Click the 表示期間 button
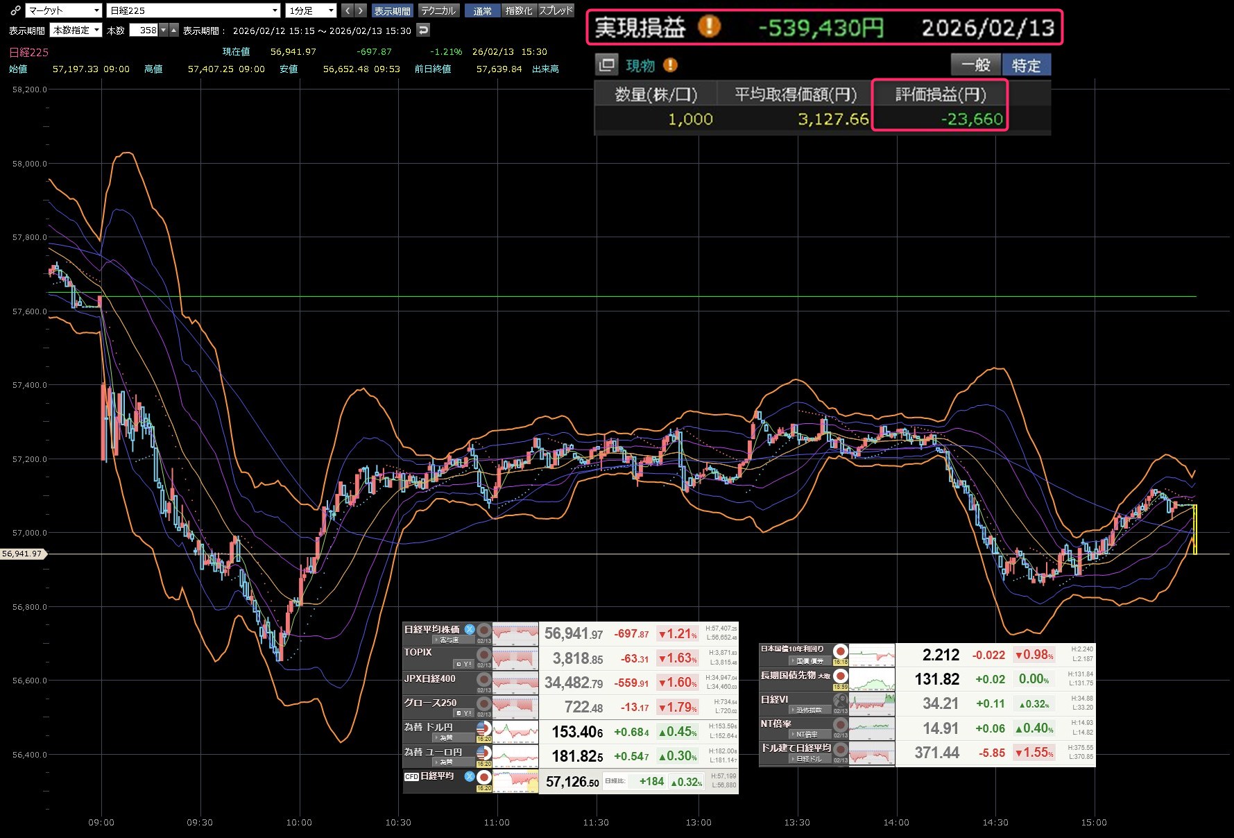 coord(392,10)
